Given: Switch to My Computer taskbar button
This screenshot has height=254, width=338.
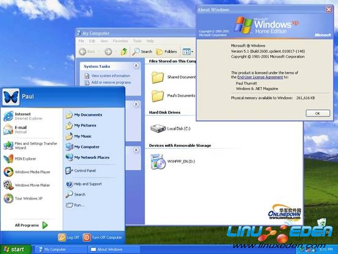Looking at the screenshot, I should pos(61,250).
